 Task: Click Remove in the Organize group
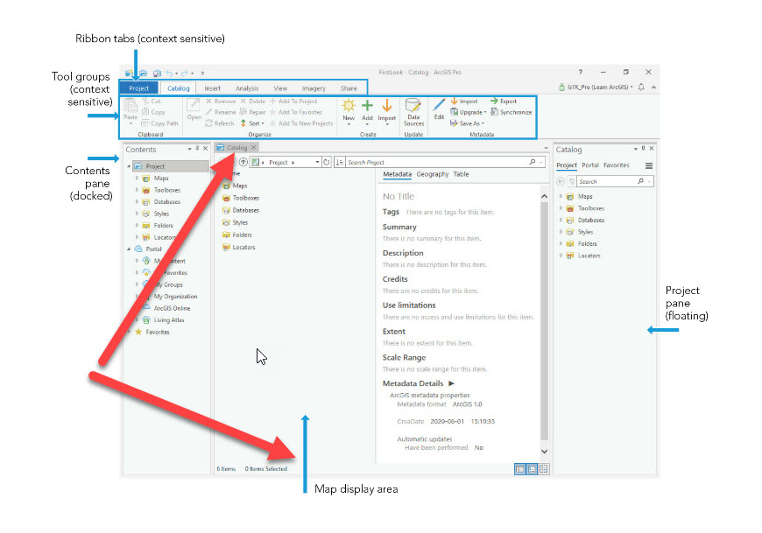[x=221, y=102]
